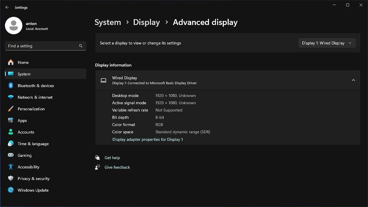Click the search magnifier icon
This screenshot has height=207, width=368.
(x=81, y=46)
